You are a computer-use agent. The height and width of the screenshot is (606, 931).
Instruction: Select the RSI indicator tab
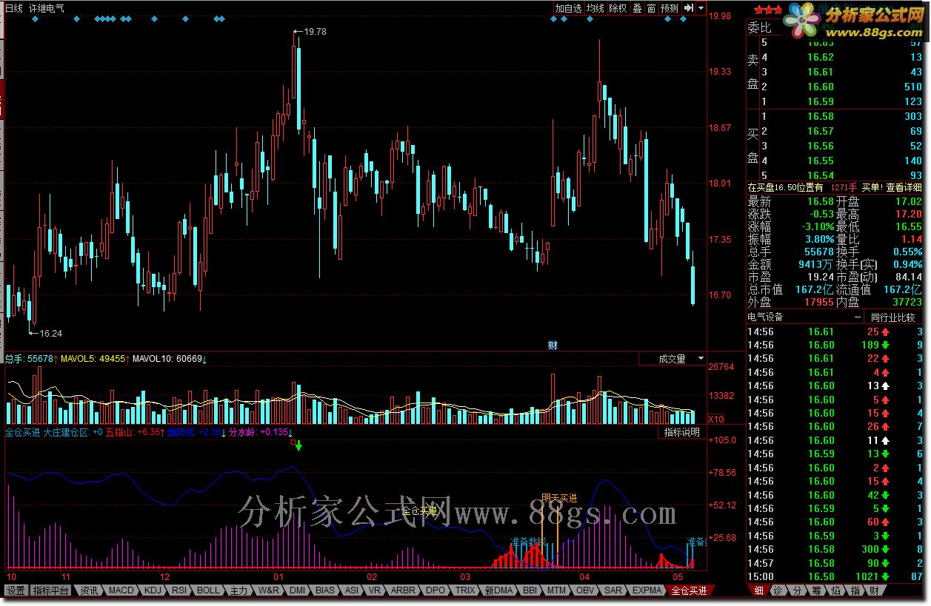coord(178,590)
